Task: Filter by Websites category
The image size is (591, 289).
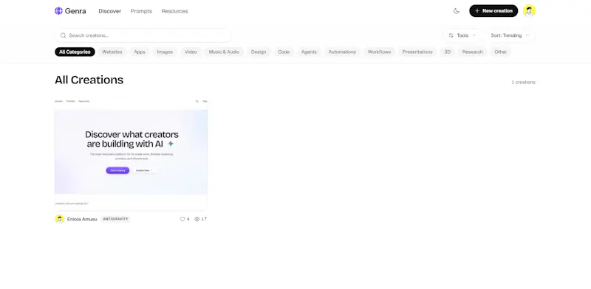Action: [x=112, y=52]
